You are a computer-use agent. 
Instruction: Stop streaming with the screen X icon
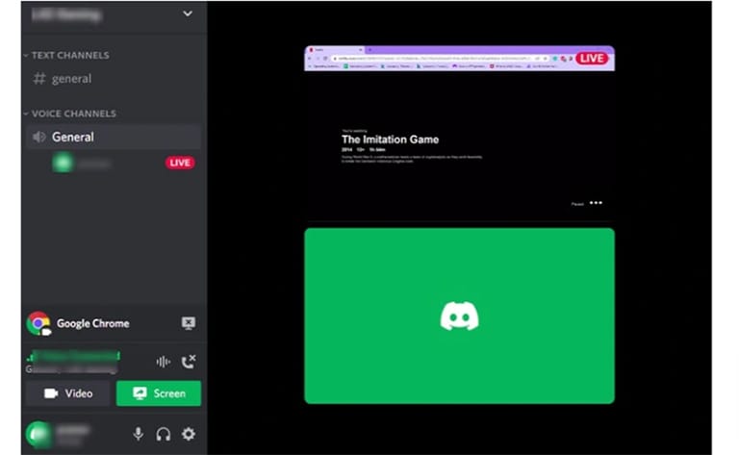tap(189, 323)
